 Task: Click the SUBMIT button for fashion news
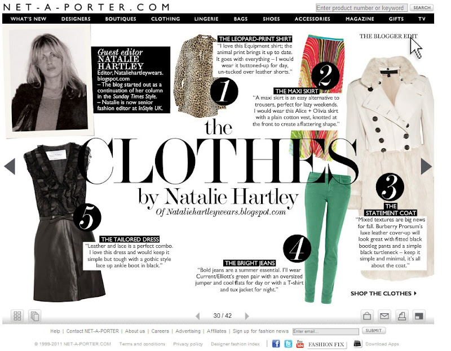(374, 331)
